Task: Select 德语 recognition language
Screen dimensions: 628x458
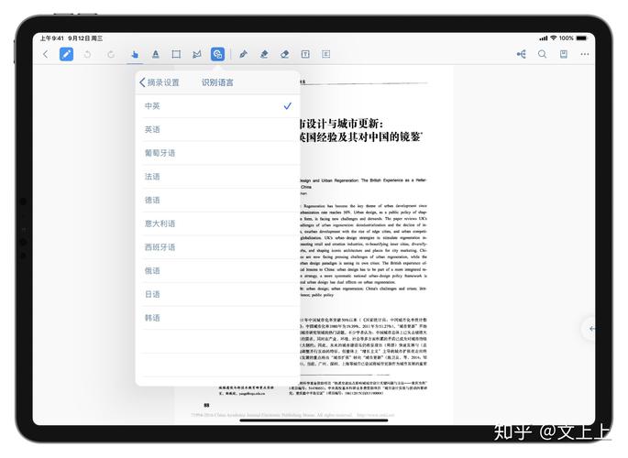Action: coord(218,201)
